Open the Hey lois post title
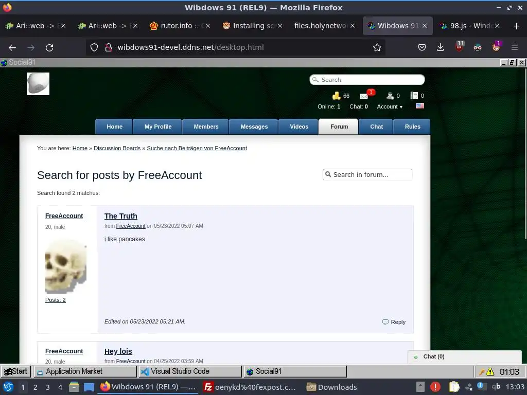 click(x=118, y=351)
